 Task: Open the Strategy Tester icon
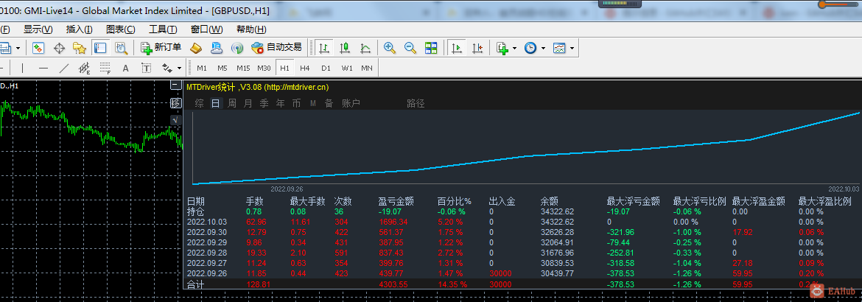coord(121,48)
